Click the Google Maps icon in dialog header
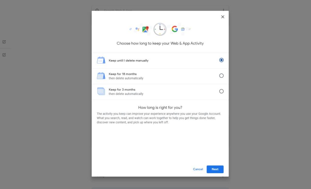311x189 pixels. [x=145, y=29]
